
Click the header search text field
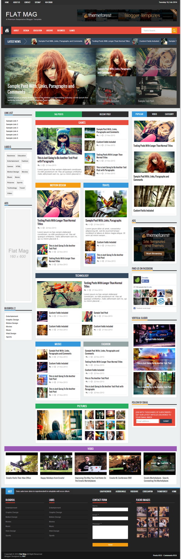157,30
